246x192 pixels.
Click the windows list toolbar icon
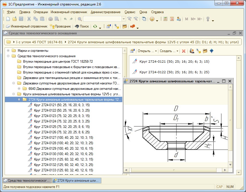(144, 19)
